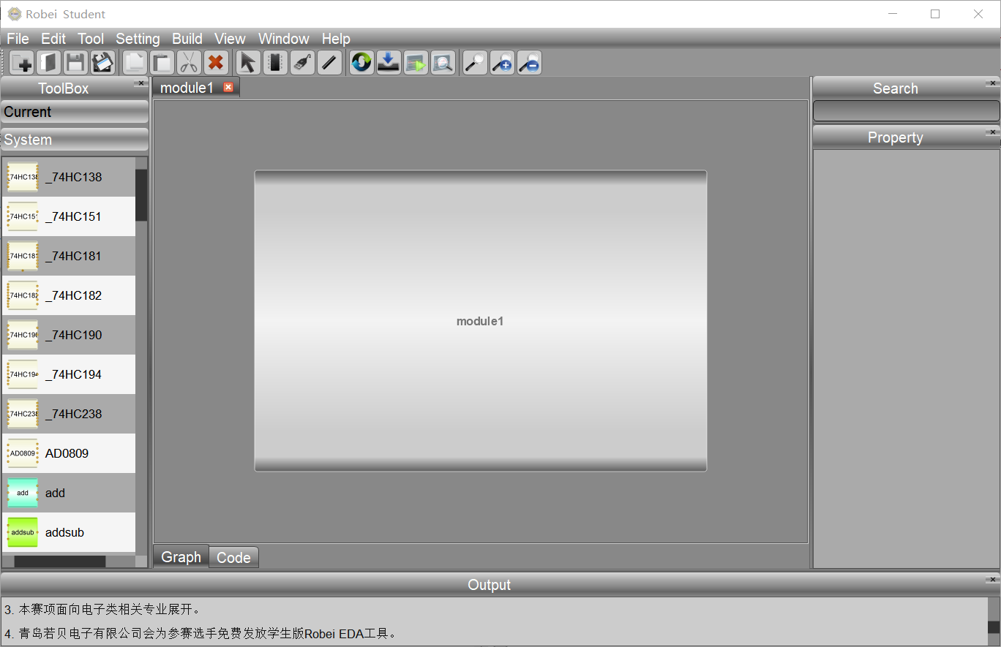The height and width of the screenshot is (647, 1001).
Task: Click the waveform magnifier view icon
Action: pyautogui.click(x=443, y=62)
